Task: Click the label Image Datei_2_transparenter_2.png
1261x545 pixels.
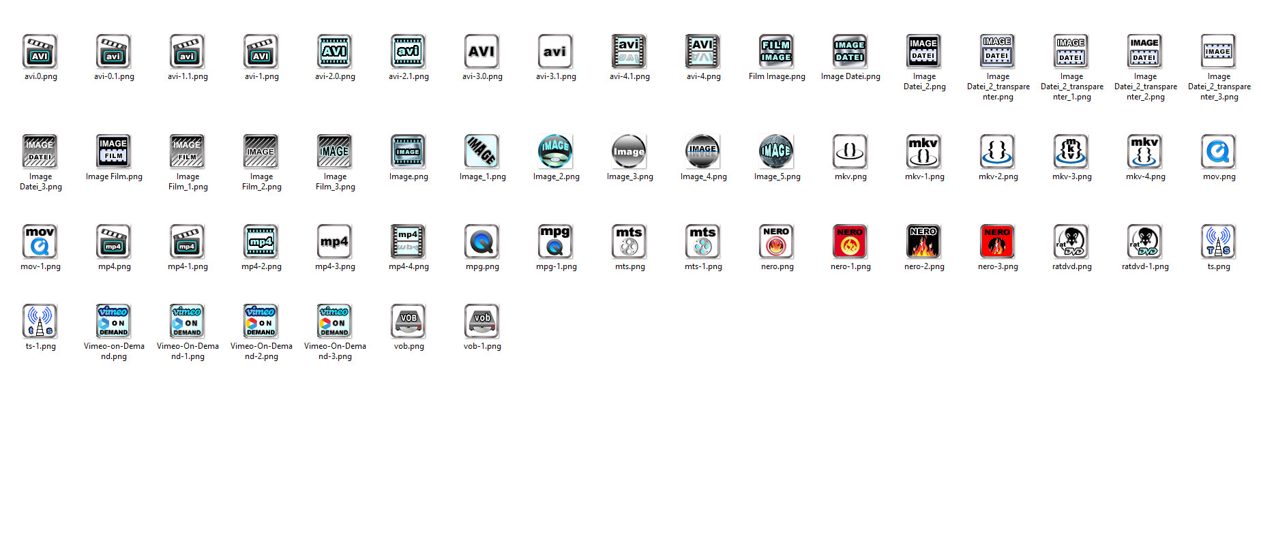Action: pyautogui.click(x=1146, y=87)
